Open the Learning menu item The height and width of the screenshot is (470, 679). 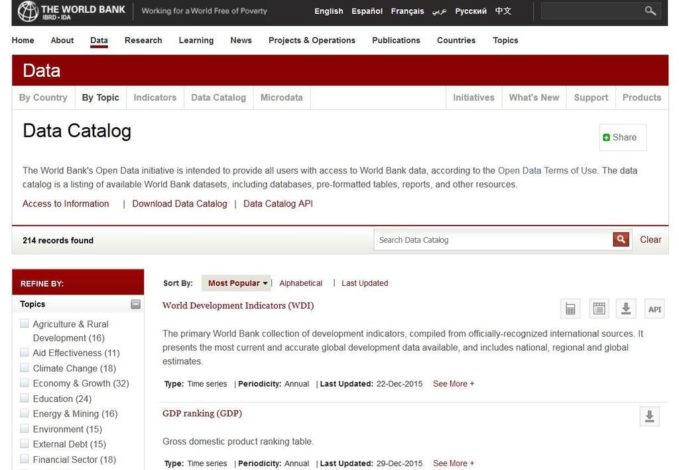(x=196, y=40)
